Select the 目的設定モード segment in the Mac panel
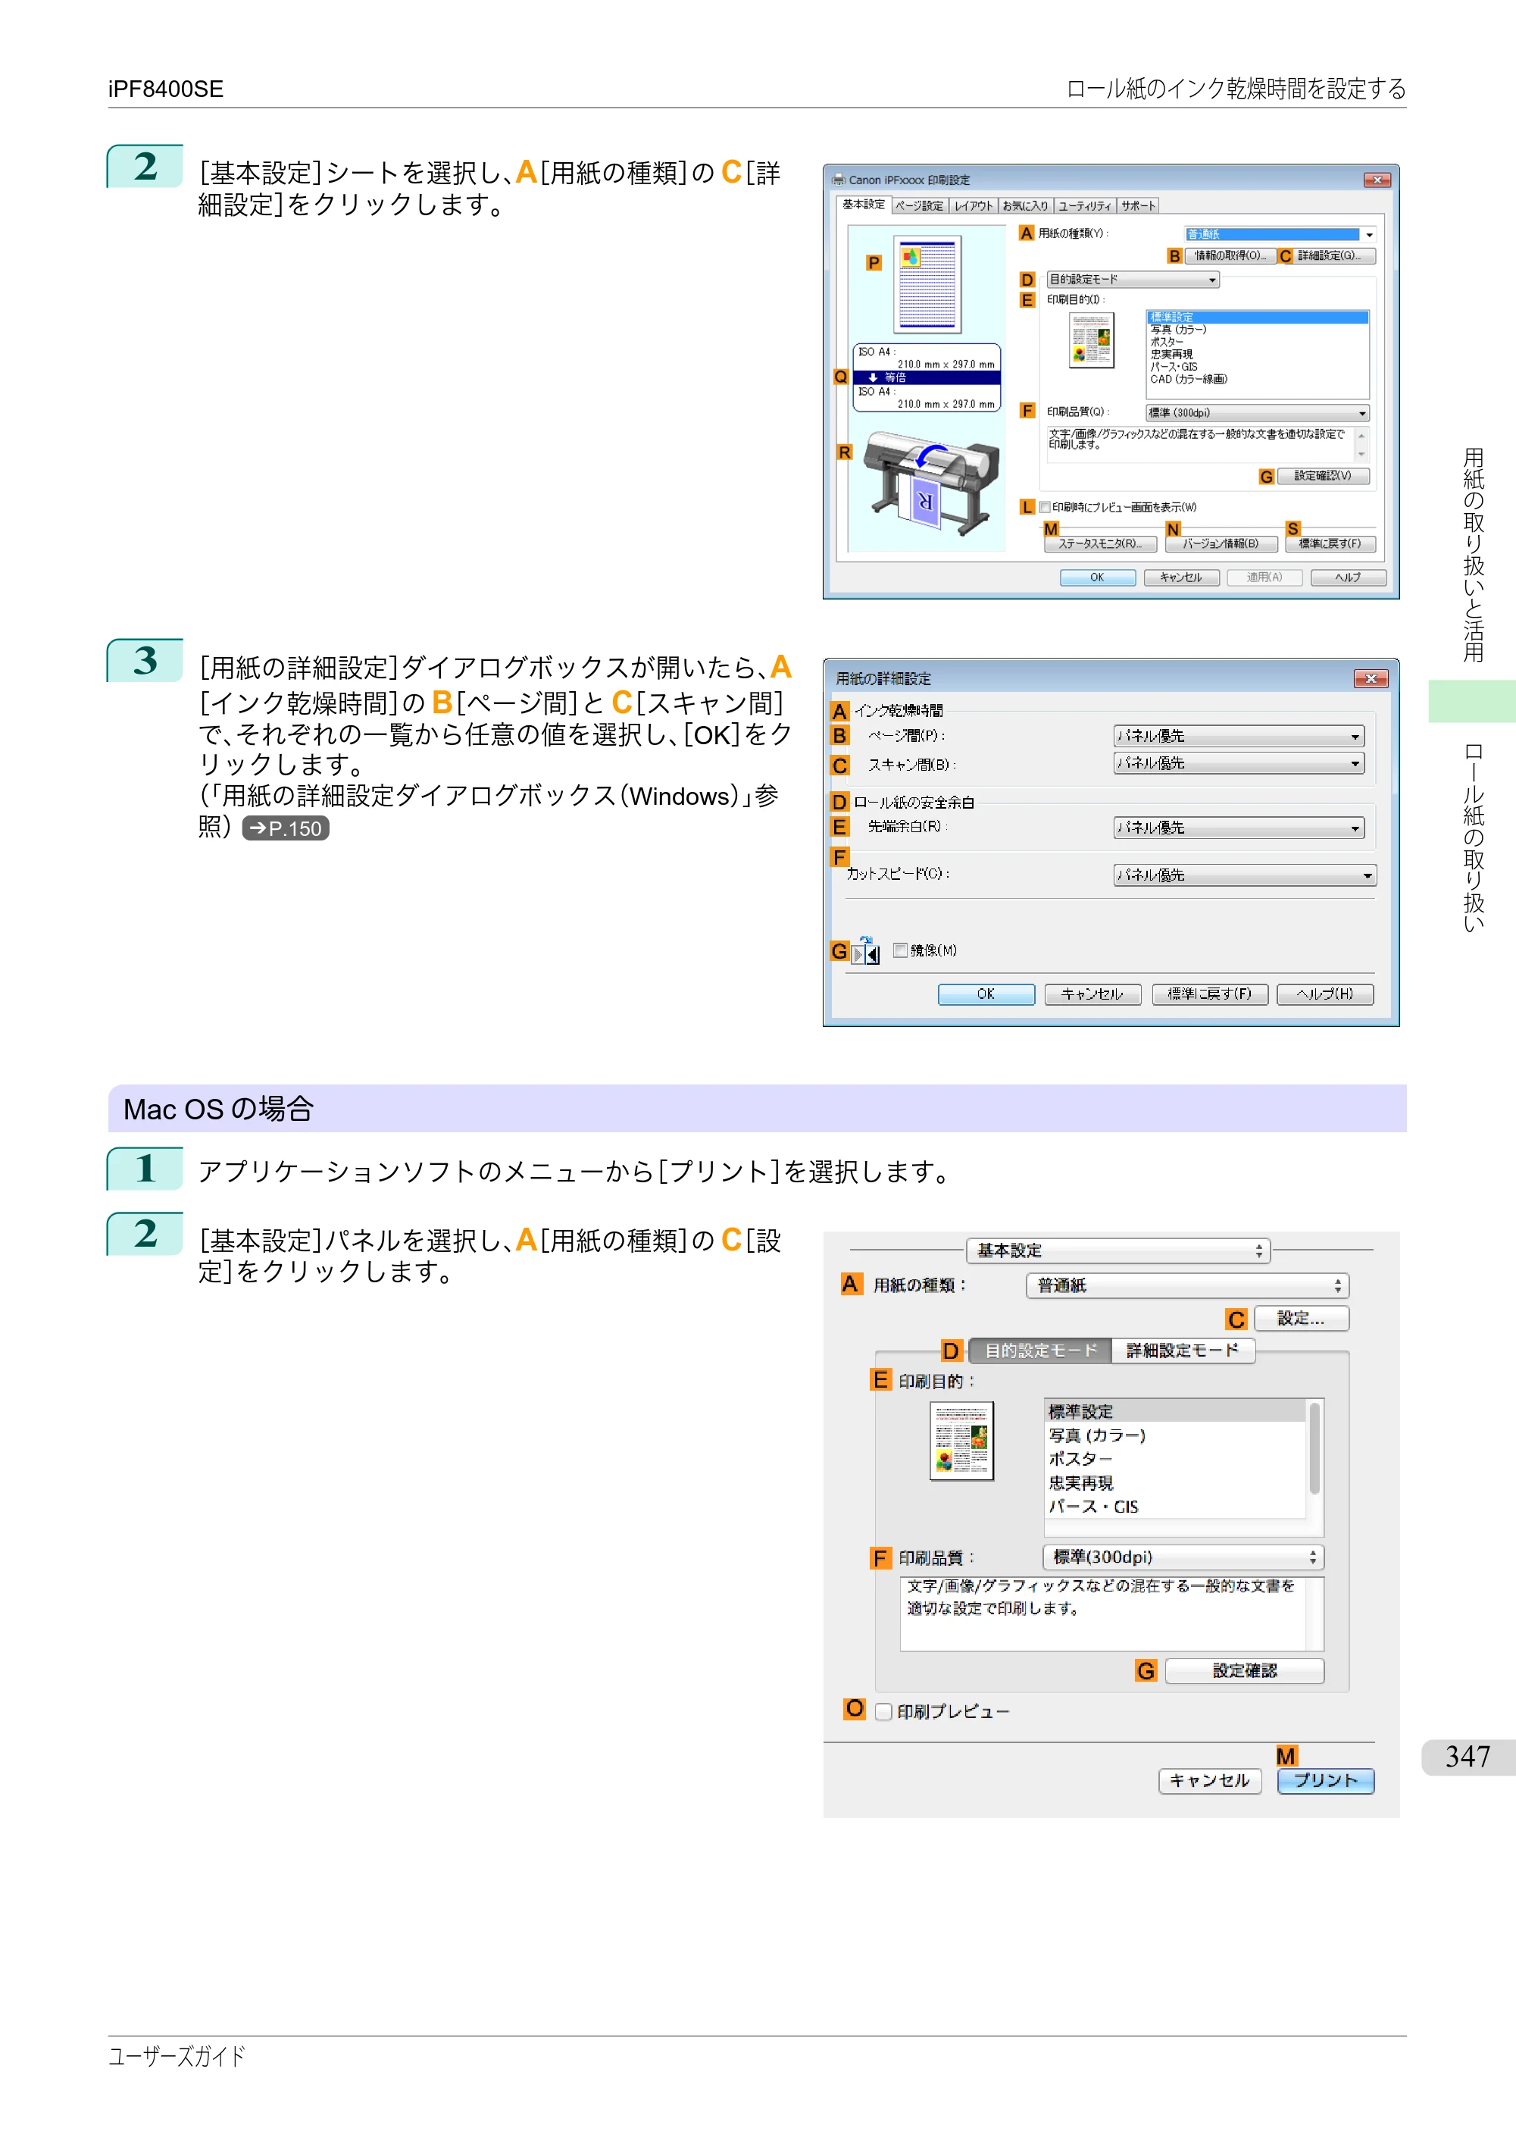The image size is (1516, 2144). (x=1040, y=1351)
